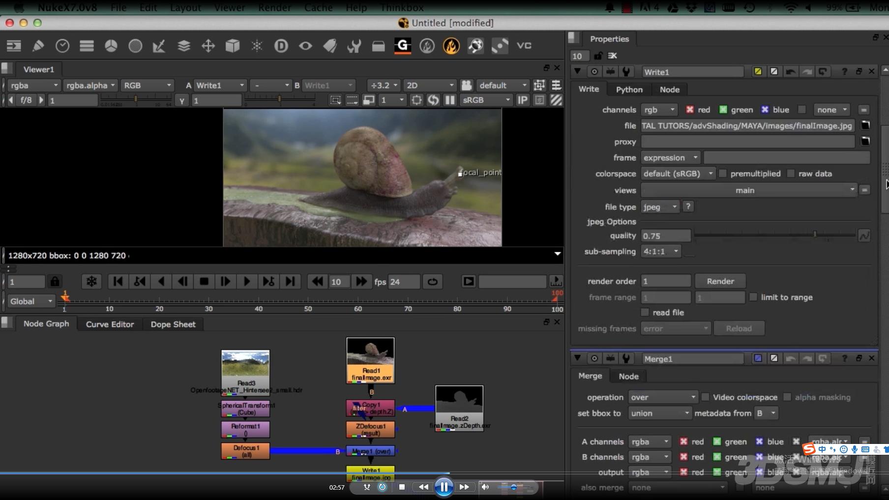Open the file type jpeg dropdown
This screenshot has width=889, height=500.
(660, 207)
